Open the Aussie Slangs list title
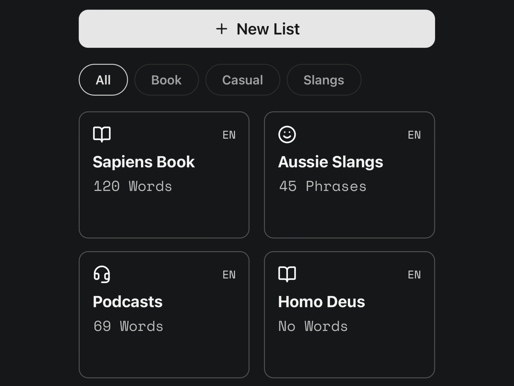Viewport: 514px width, 386px height. (331, 162)
